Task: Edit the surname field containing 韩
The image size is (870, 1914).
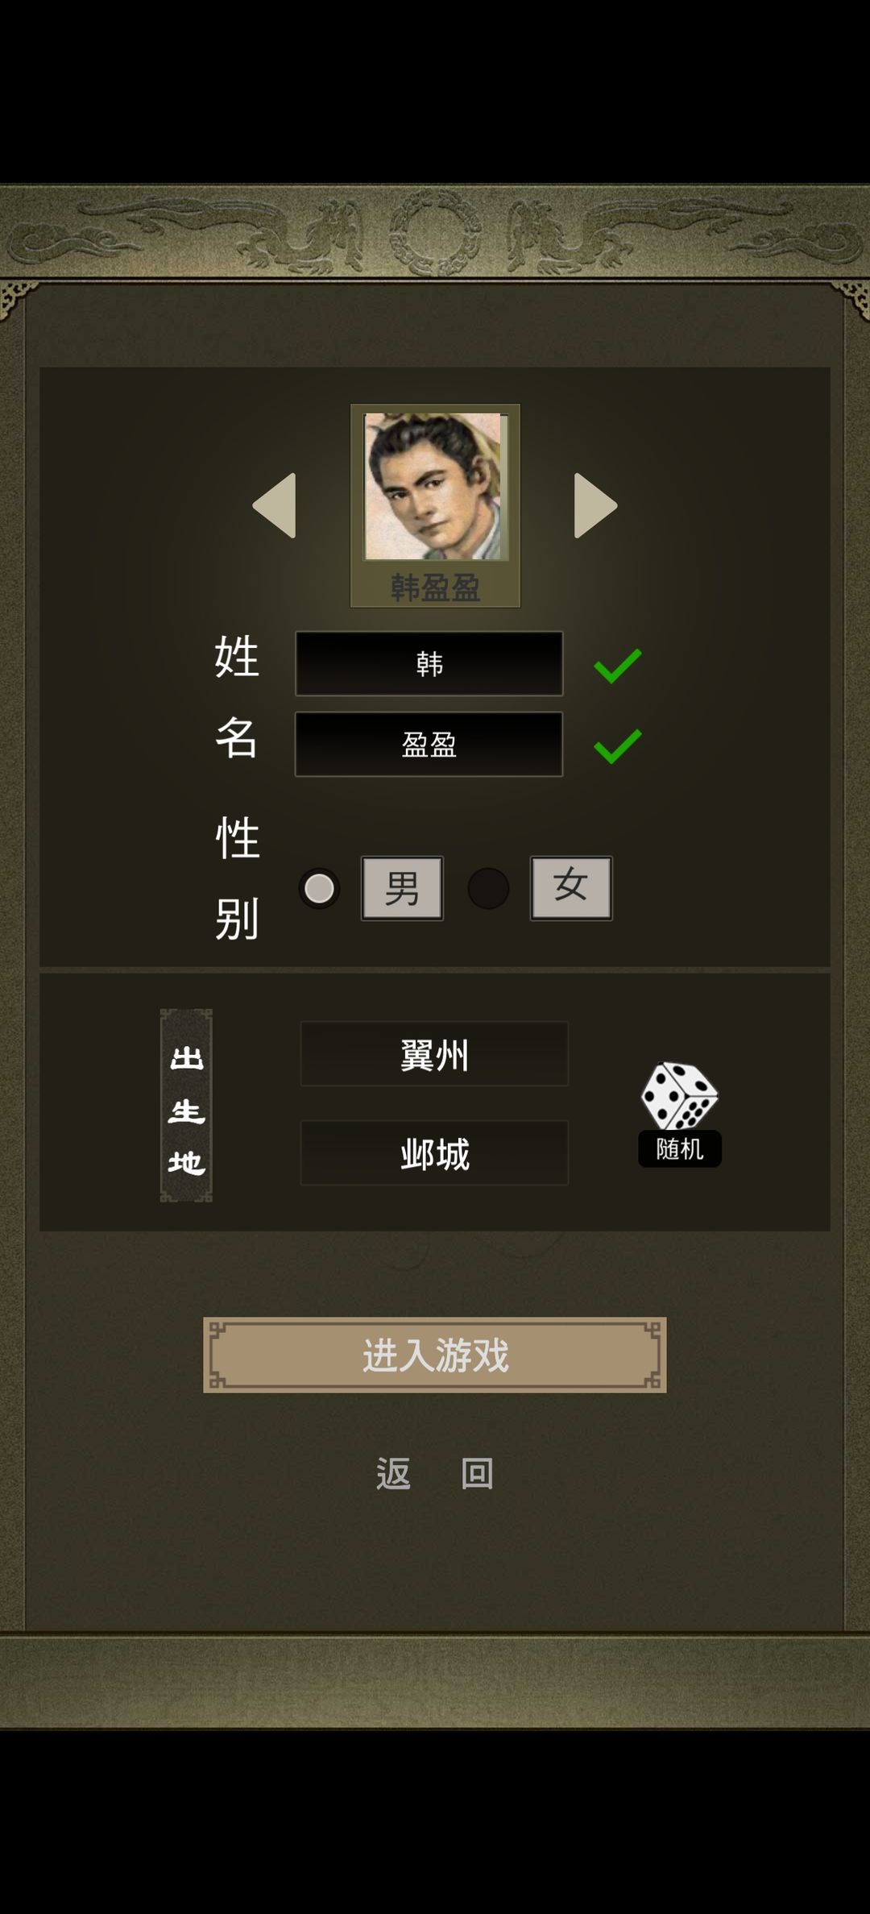Action: coord(429,663)
